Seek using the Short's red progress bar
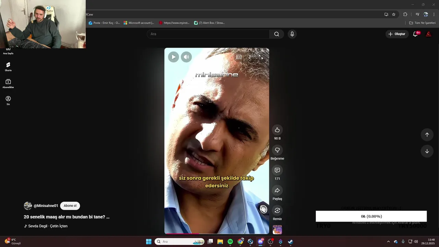This screenshot has height=247, width=439. [217, 233]
